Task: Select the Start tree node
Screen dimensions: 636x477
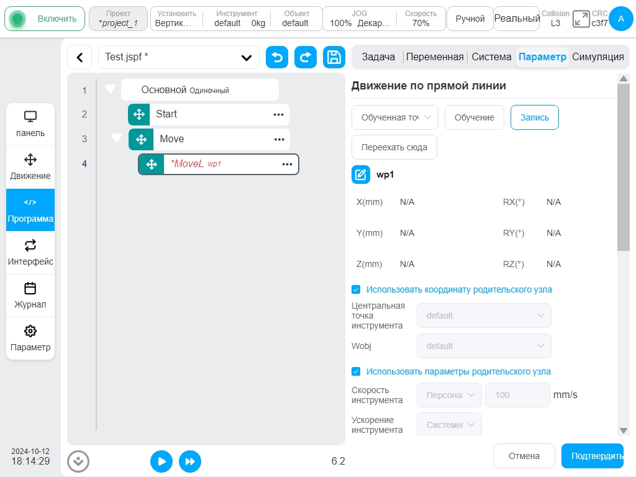Action: coord(209,114)
